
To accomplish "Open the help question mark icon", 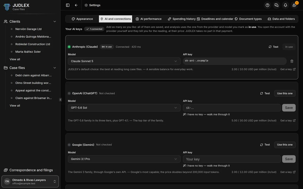I will click(x=268, y=5).
